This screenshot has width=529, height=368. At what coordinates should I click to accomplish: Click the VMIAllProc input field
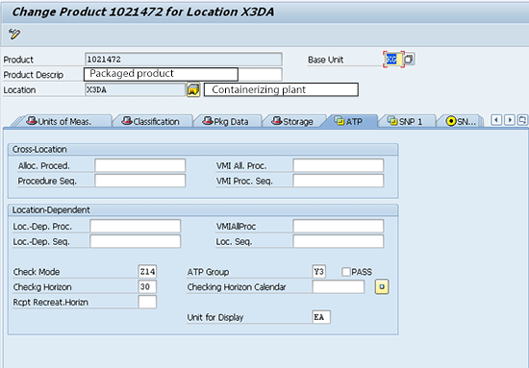(x=339, y=226)
